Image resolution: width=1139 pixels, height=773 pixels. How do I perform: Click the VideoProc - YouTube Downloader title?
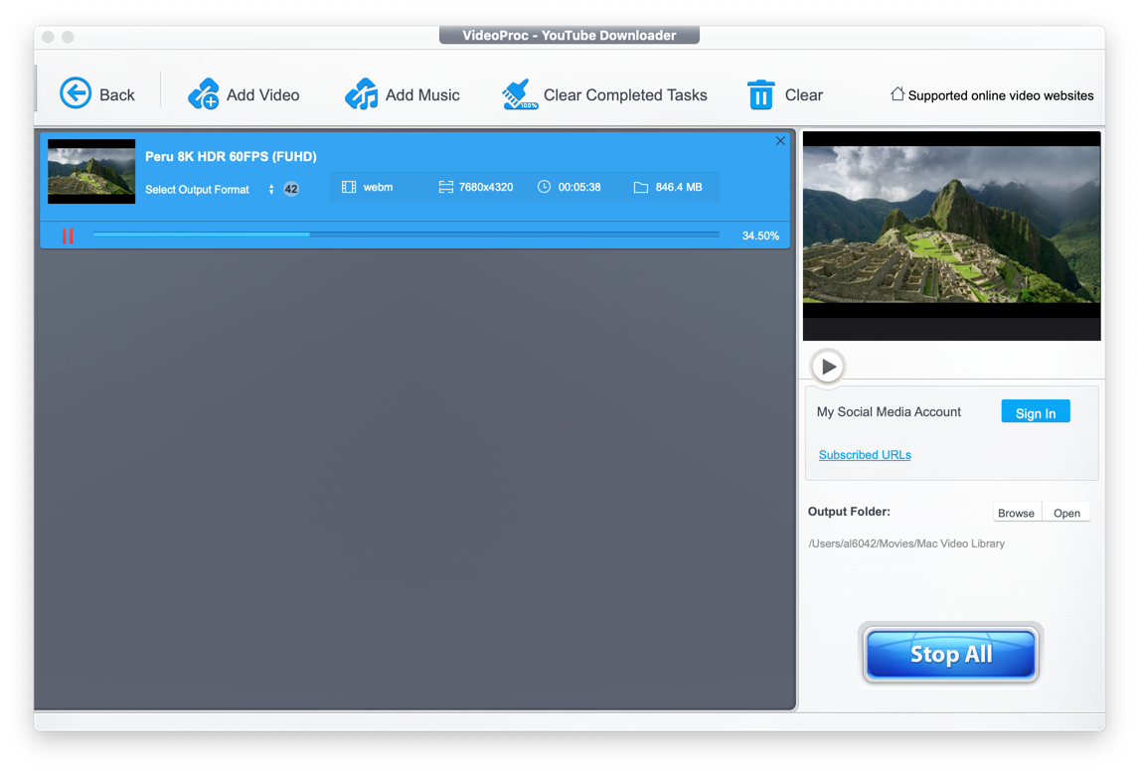point(569,35)
